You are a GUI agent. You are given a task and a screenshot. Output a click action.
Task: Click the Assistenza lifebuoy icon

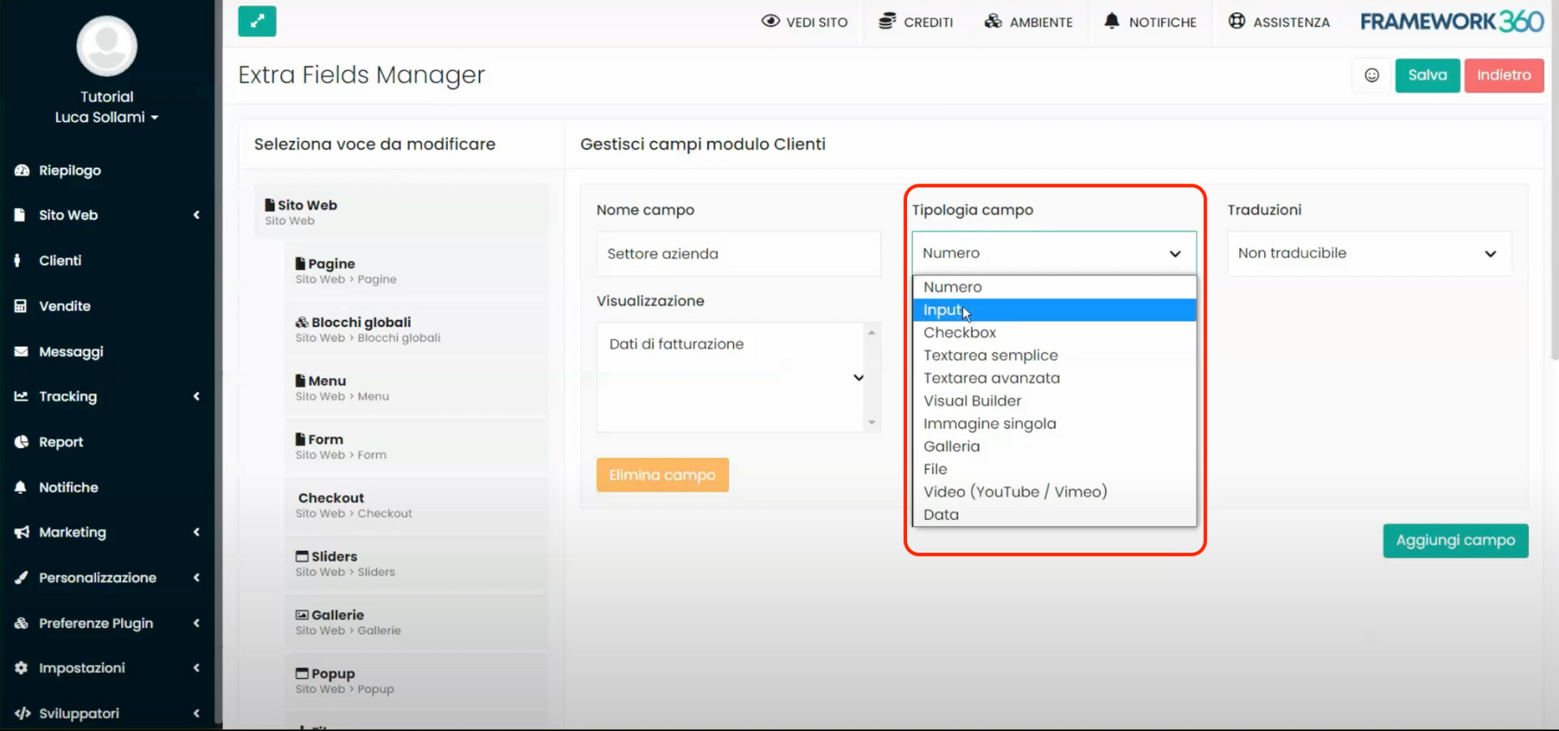coord(1236,21)
